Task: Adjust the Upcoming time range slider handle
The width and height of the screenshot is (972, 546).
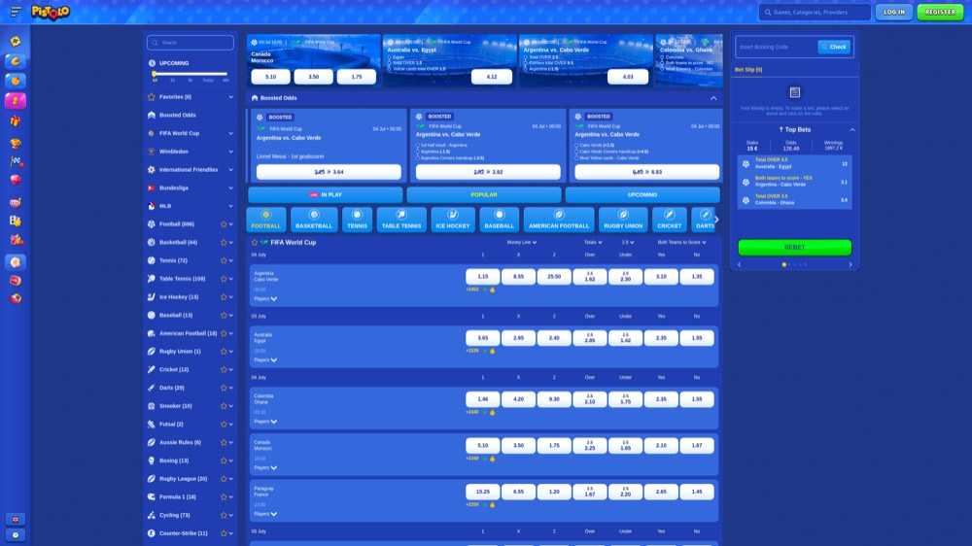Action: [x=154, y=74]
